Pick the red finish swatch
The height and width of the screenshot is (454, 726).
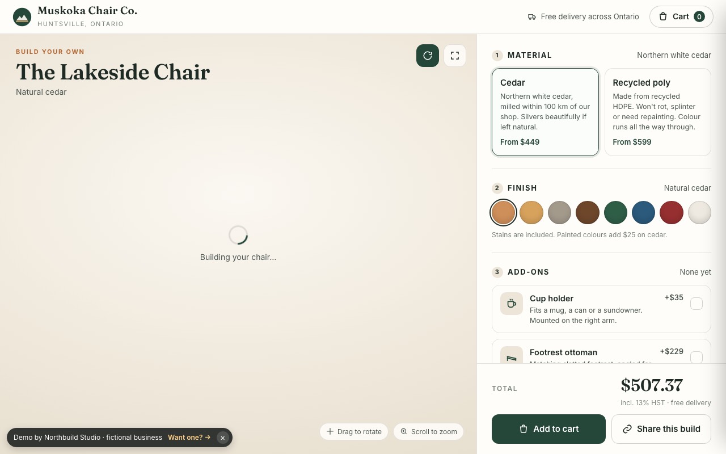[x=672, y=213]
